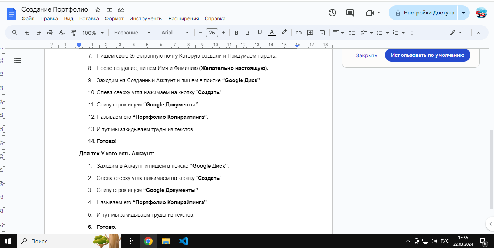Open the line and paragraph spacing tool
This screenshot has height=248, width=494.
tap(352, 33)
